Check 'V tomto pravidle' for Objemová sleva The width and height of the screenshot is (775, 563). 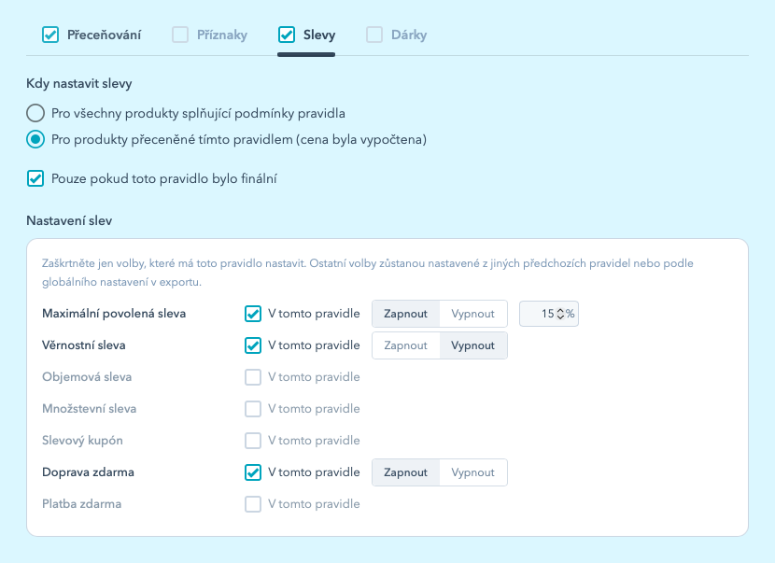pos(253,376)
